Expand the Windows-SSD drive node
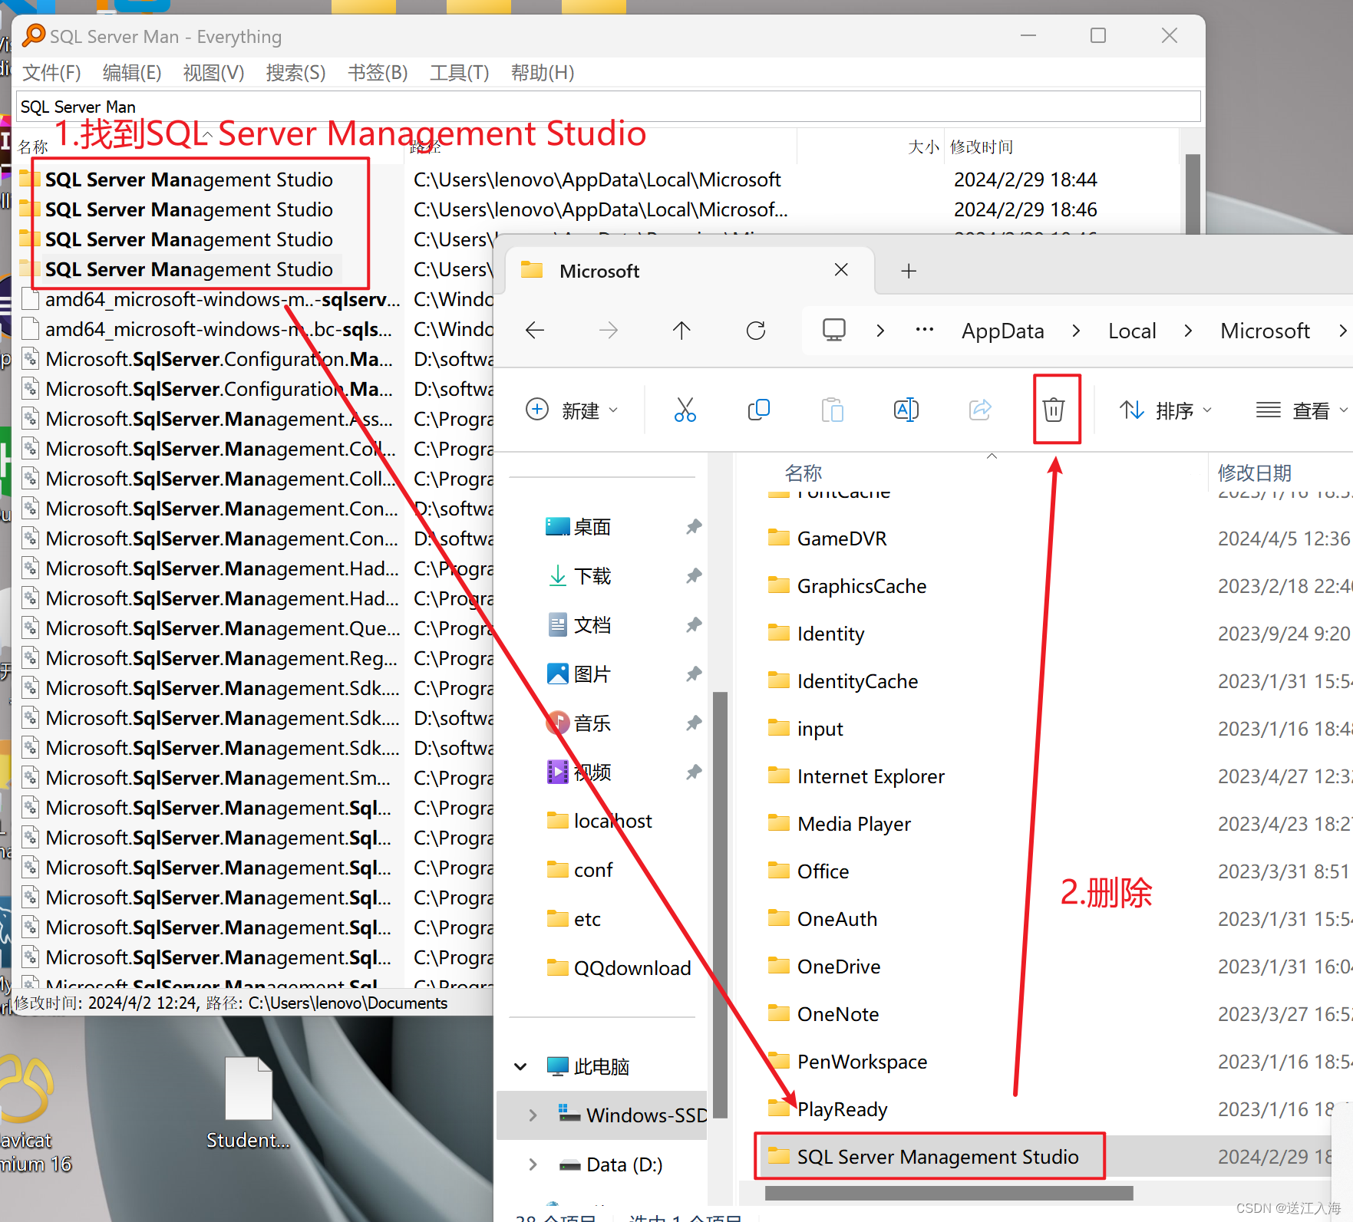Image resolution: width=1353 pixels, height=1222 pixels. (x=533, y=1115)
